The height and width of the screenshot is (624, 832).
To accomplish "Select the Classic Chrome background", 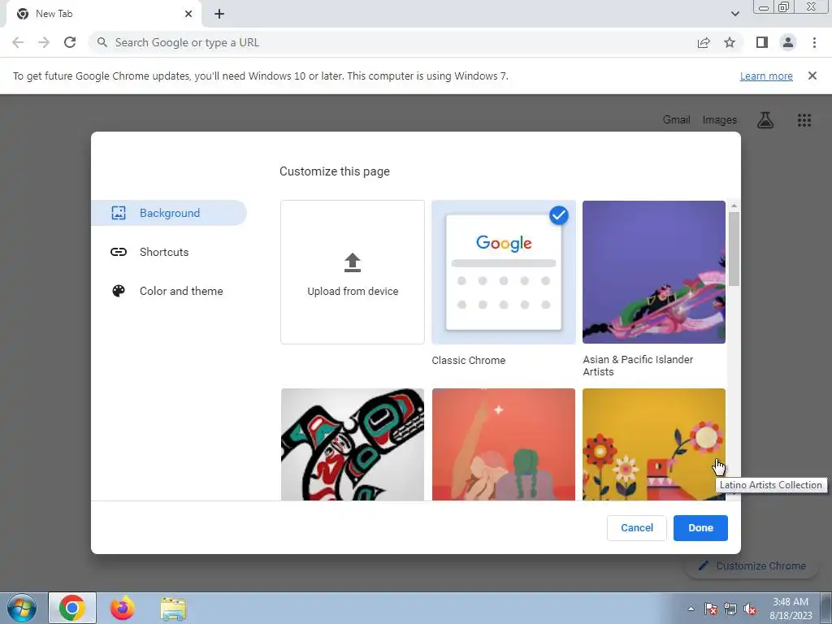I will click(x=504, y=272).
